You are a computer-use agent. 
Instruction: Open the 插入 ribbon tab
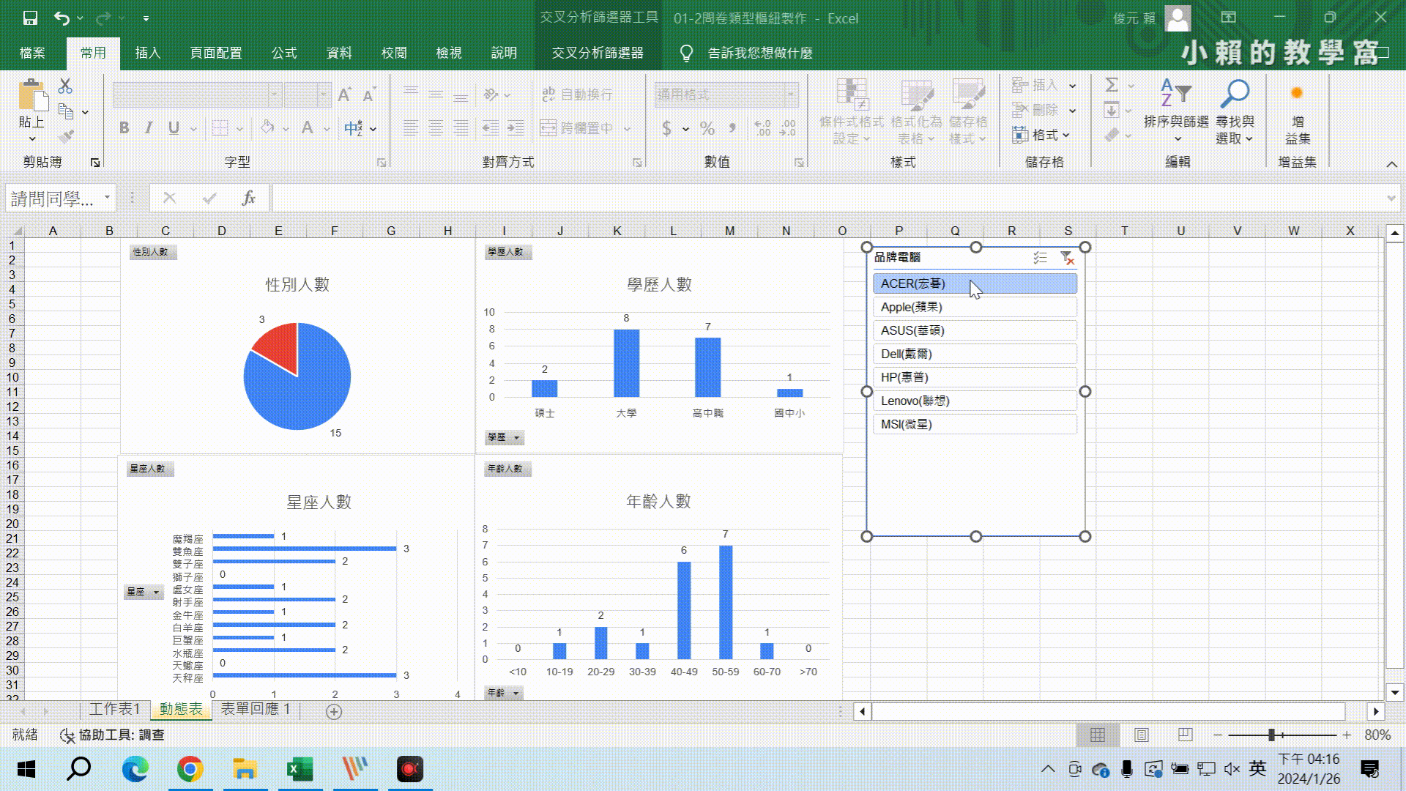(147, 53)
